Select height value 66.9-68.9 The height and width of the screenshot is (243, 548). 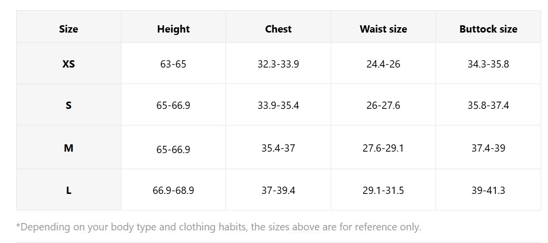pos(173,191)
